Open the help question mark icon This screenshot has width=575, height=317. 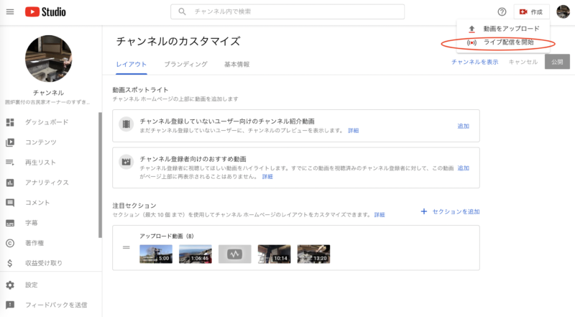click(x=502, y=12)
